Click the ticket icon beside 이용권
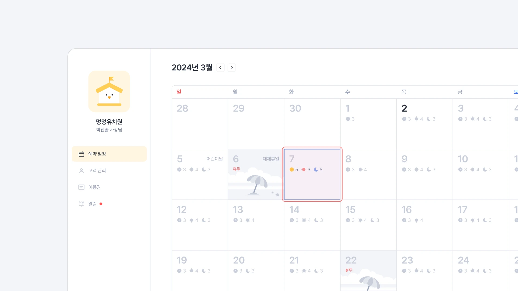 coord(81,187)
